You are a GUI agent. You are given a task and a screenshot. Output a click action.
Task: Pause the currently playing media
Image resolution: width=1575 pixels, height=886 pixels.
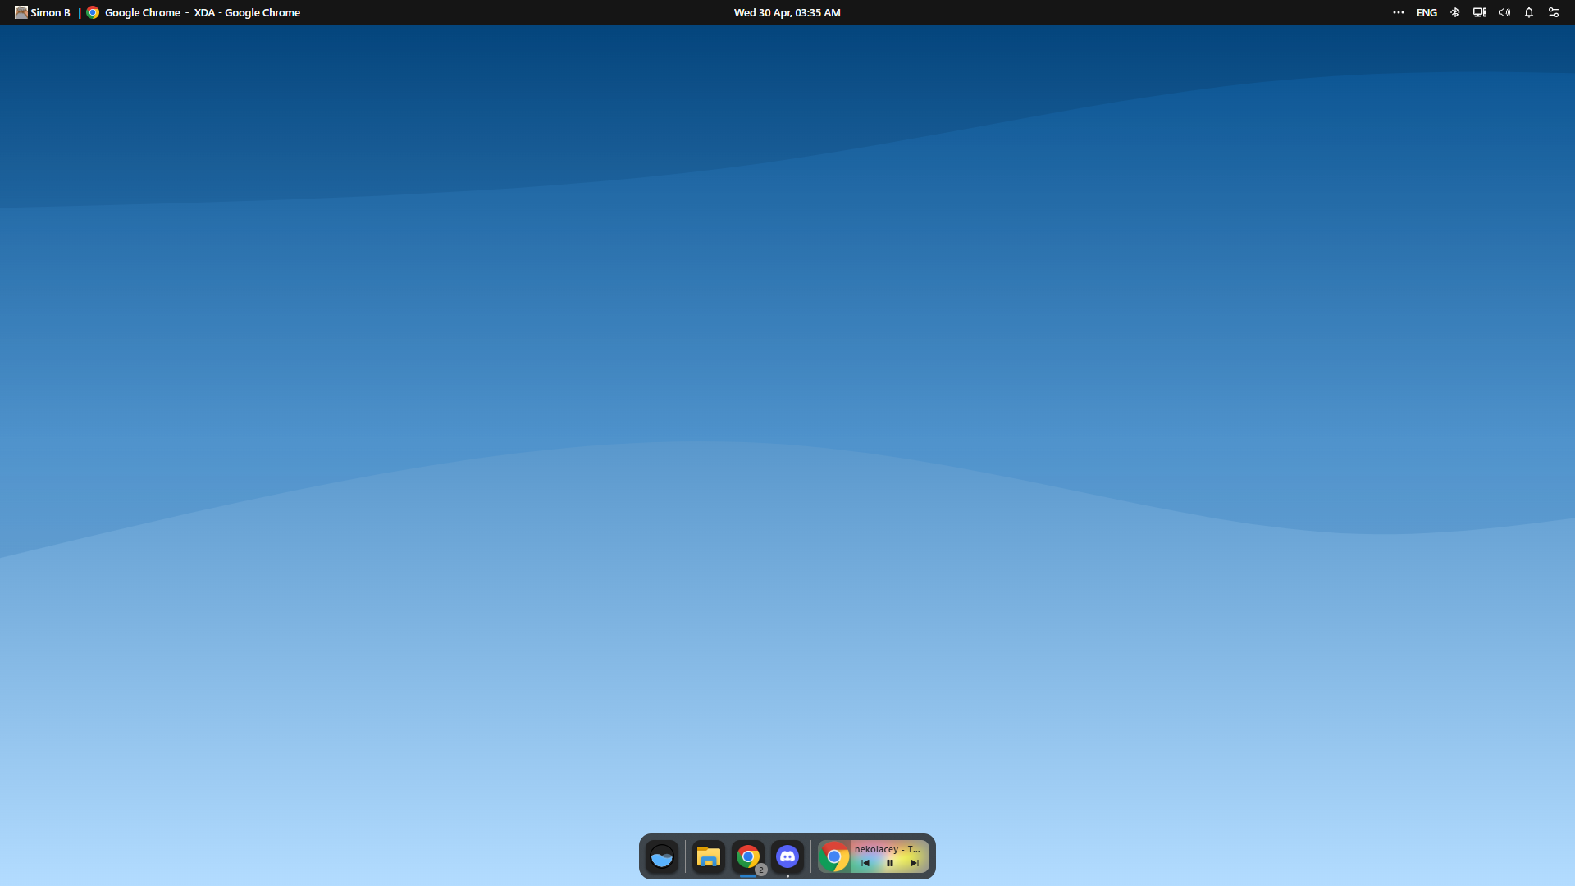click(x=890, y=863)
